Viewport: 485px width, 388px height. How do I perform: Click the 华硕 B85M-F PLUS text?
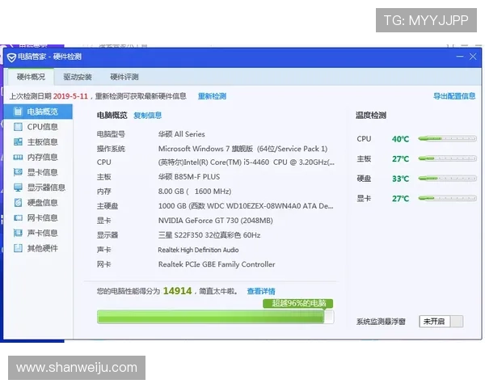[189, 177]
